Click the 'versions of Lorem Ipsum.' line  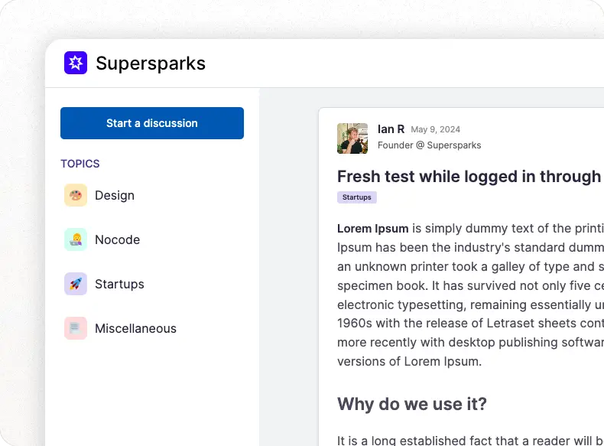pos(409,362)
